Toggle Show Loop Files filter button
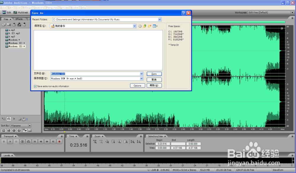 [x=9, y=130]
